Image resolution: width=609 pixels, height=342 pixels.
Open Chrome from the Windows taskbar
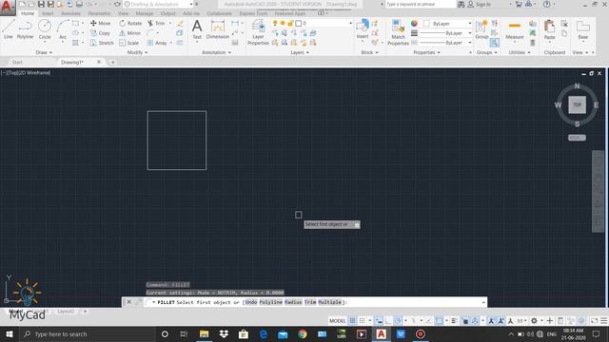tap(303, 333)
